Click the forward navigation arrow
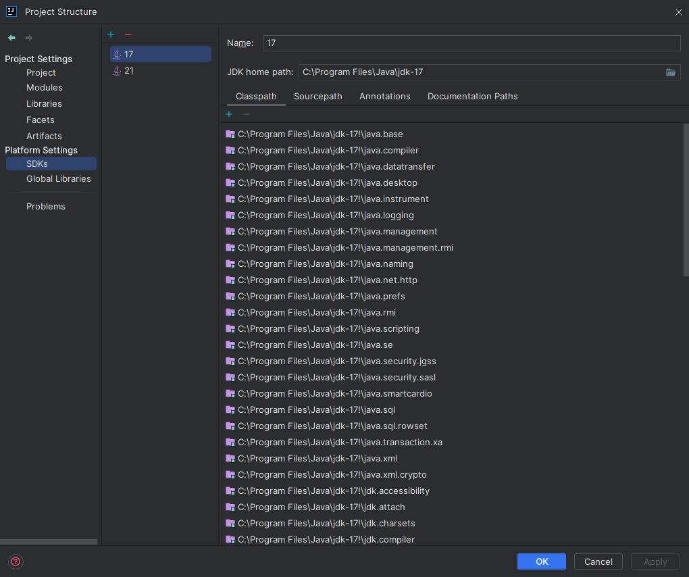Image resolution: width=689 pixels, height=577 pixels. (x=28, y=38)
